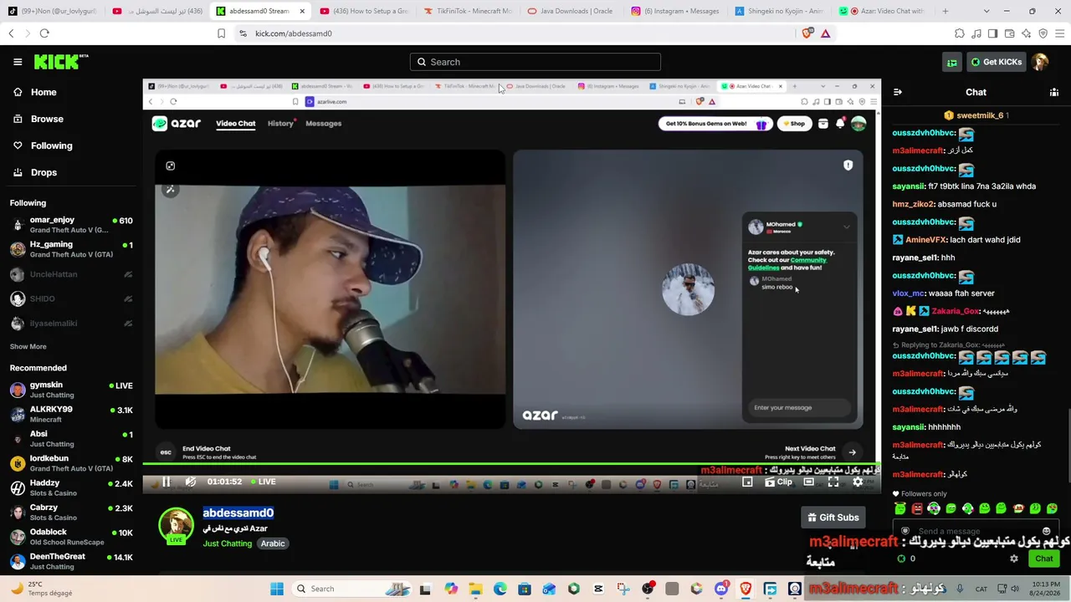
Task: Open Home in the Kick sidebar
Action: (35, 92)
